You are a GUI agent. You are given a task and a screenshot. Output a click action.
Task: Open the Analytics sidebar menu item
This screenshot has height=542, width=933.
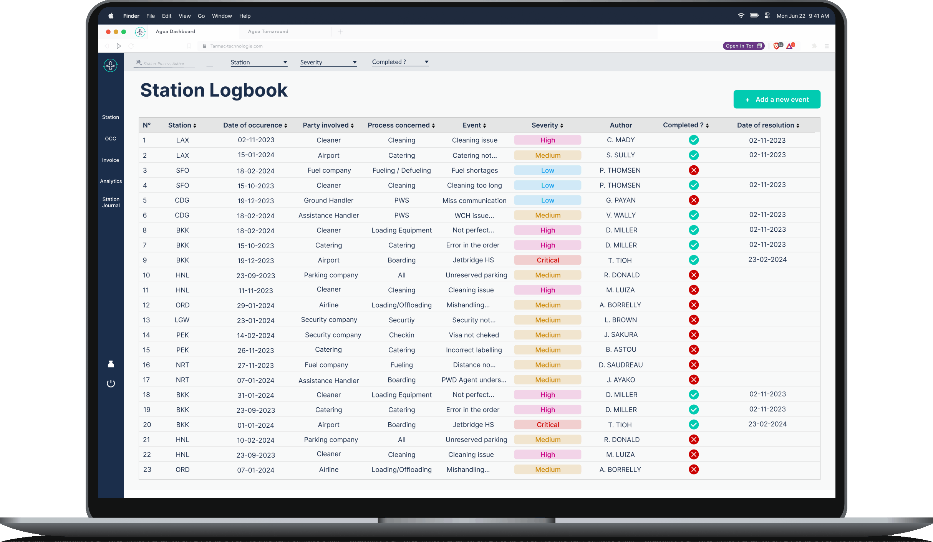[x=111, y=181]
